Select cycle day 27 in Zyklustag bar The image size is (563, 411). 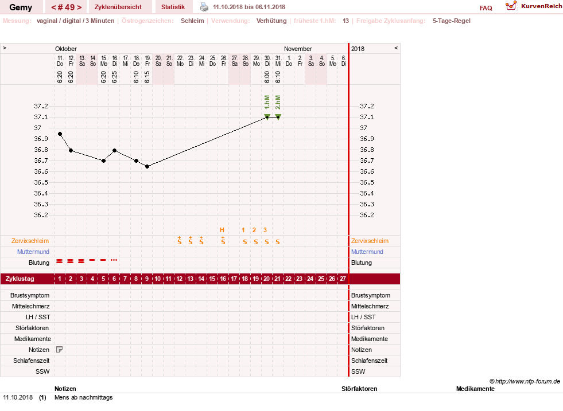pyautogui.click(x=343, y=279)
